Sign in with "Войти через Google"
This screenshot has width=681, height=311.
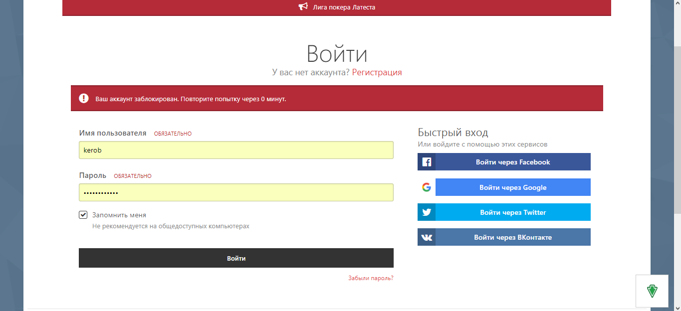click(512, 187)
